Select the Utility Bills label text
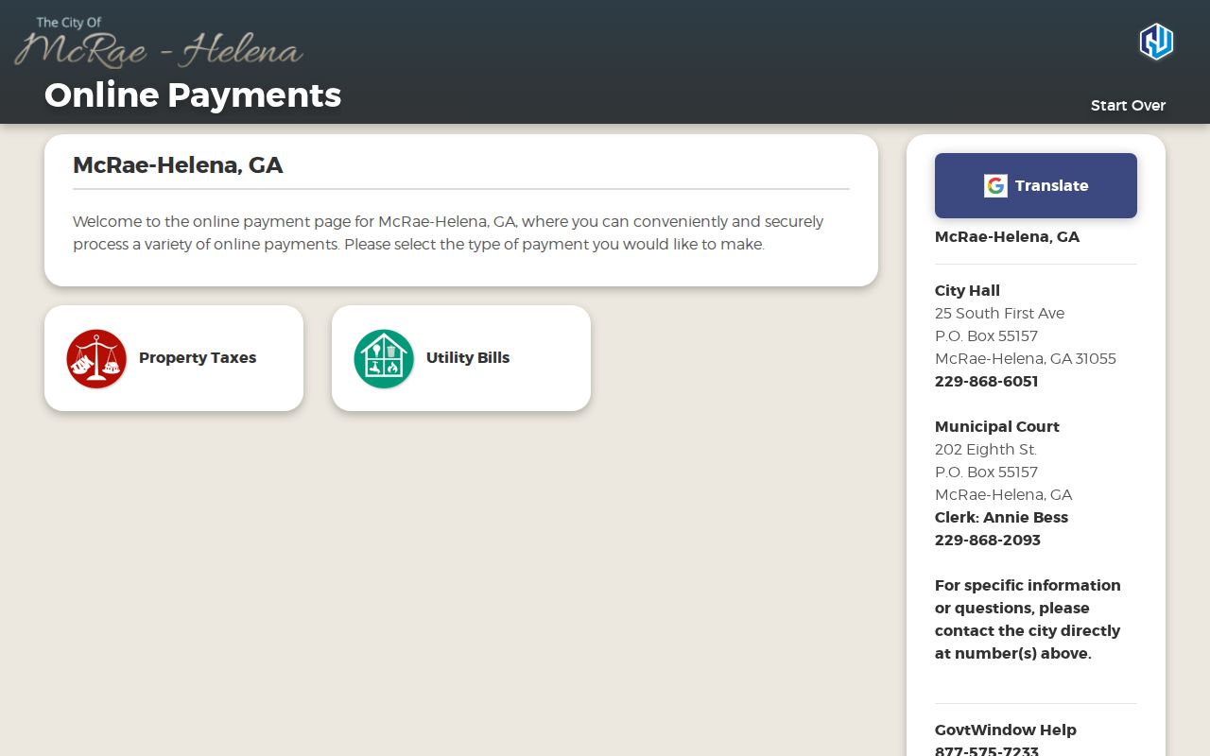Viewport: 1210px width, 756px height. click(468, 357)
